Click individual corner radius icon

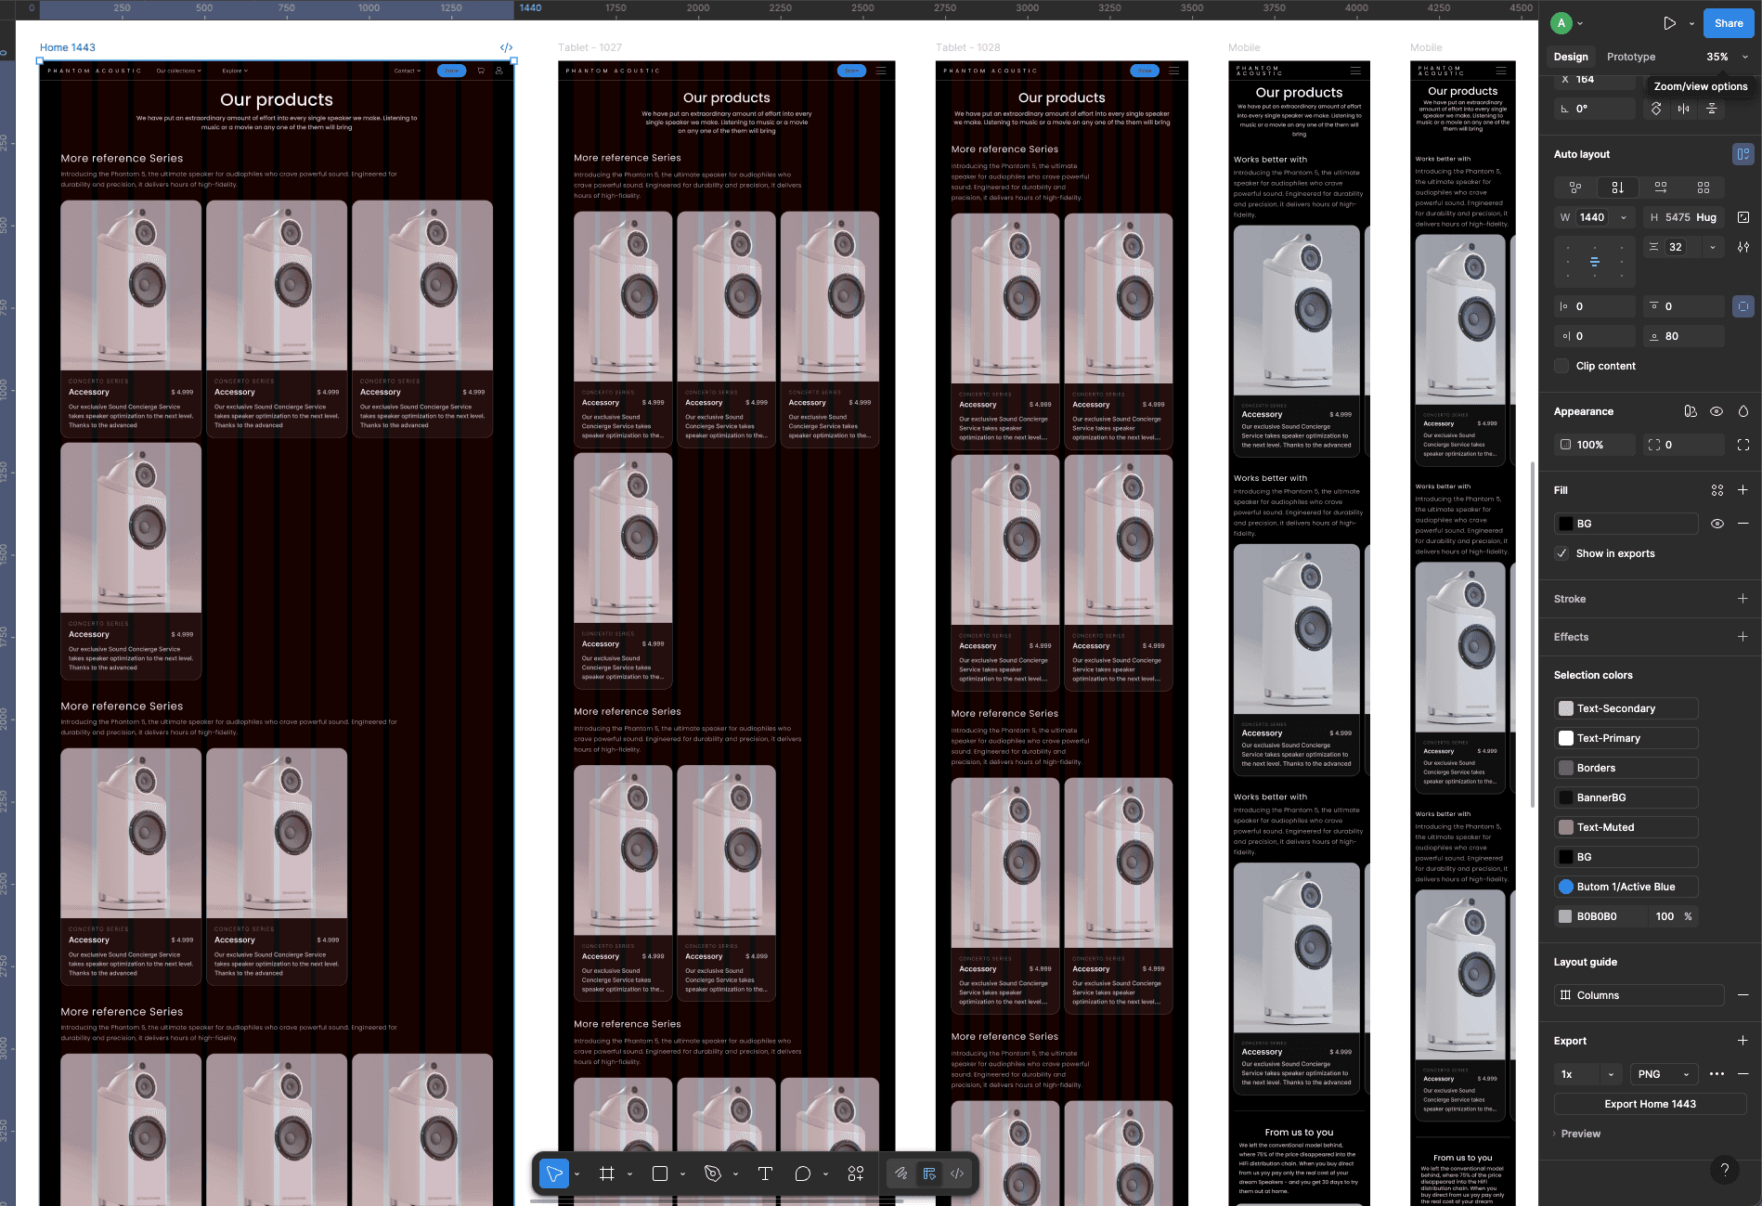(1743, 445)
